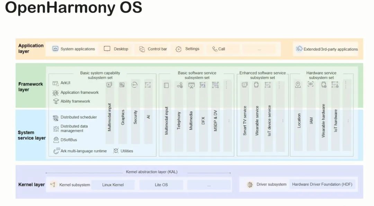The height and width of the screenshot is (206, 374).
Task: Select the Telephony column icon
Action: point(180,85)
